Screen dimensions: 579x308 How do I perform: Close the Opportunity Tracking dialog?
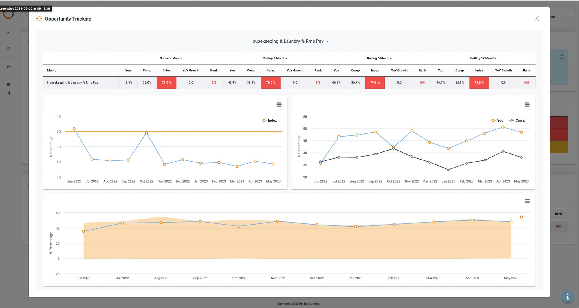point(536,19)
